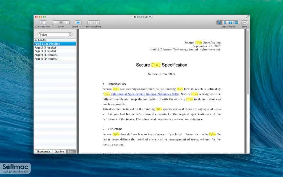
Task: Clear the djvu search field
Action: click(x=70, y=34)
